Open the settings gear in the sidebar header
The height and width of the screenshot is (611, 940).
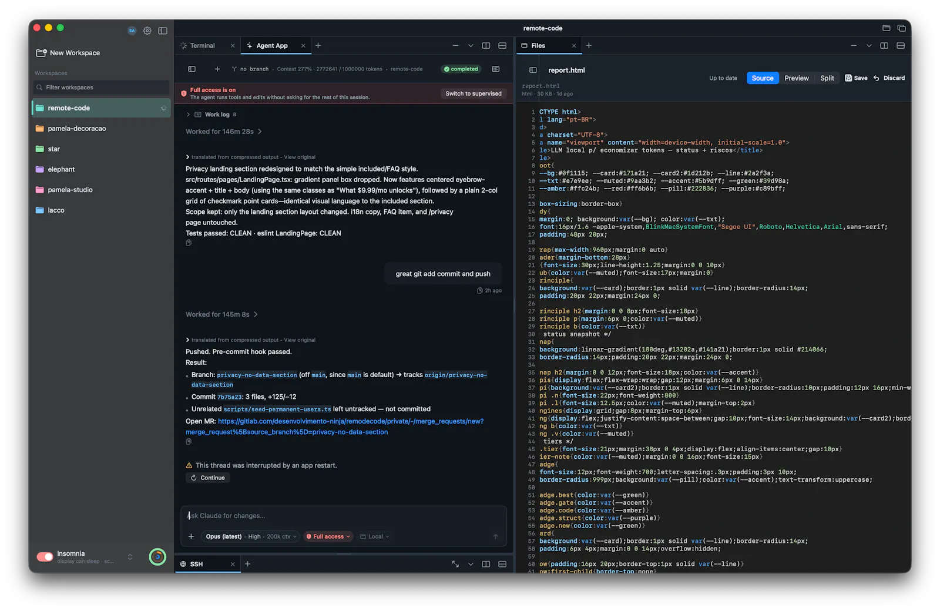tap(147, 31)
